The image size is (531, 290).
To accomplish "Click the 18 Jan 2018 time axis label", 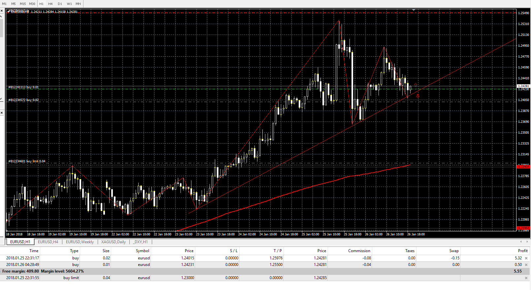I will coord(14,234).
